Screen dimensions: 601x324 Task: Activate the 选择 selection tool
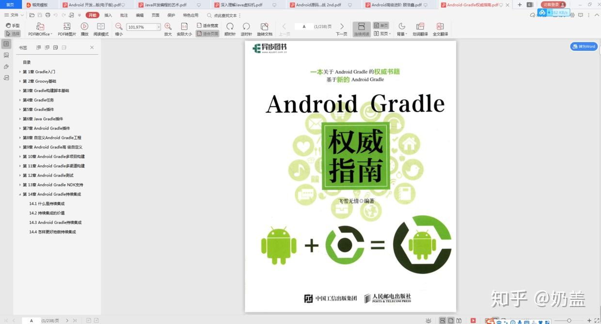click(13, 34)
